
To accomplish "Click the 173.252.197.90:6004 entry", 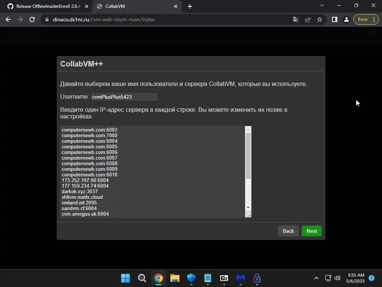I will 85,180.
